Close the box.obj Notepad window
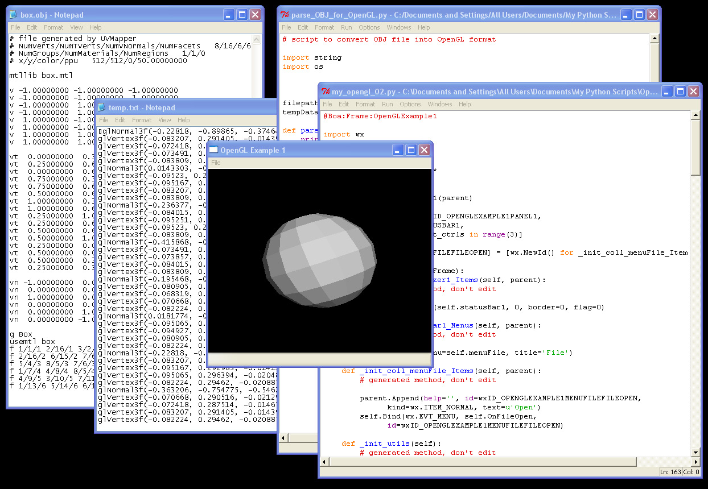Image resolution: width=708 pixels, height=489 pixels. 255,15
